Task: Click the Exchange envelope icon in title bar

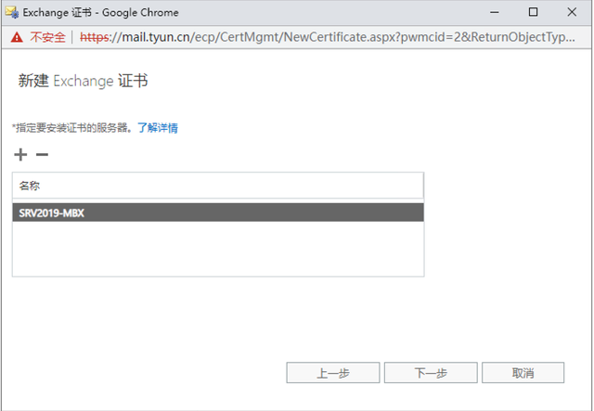Action: pyautogui.click(x=12, y=12)
